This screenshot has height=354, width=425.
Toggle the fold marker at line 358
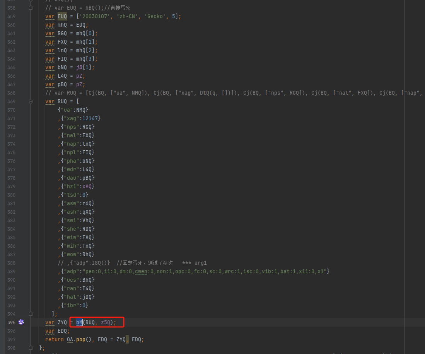pyautogui.click(x=31, y=8)
